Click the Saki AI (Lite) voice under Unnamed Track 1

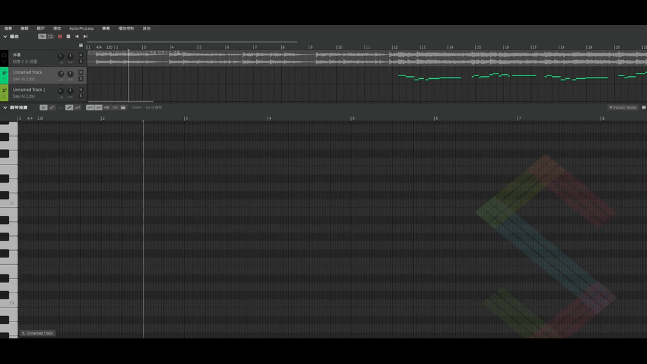tap(24, 96)
